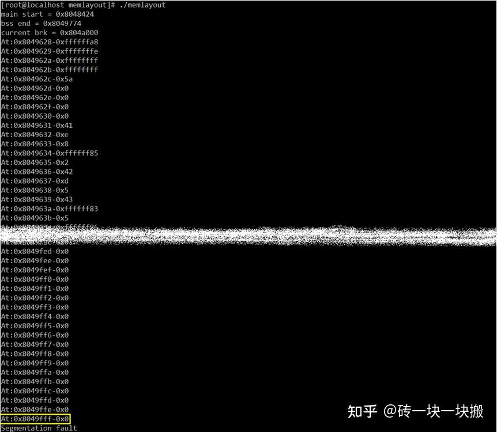Click the 'At:0x8049ff4-0x0' output line
497x432 pixels.
coord(35,316)
